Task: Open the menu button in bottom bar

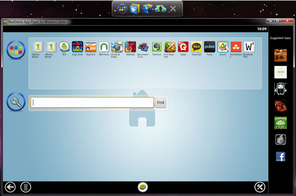Action: (26, 187)
